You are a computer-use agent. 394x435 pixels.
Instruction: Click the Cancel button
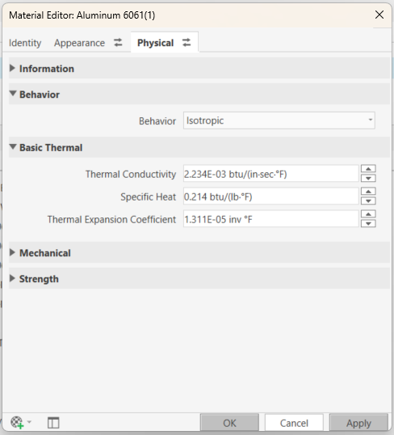point(294,423)
